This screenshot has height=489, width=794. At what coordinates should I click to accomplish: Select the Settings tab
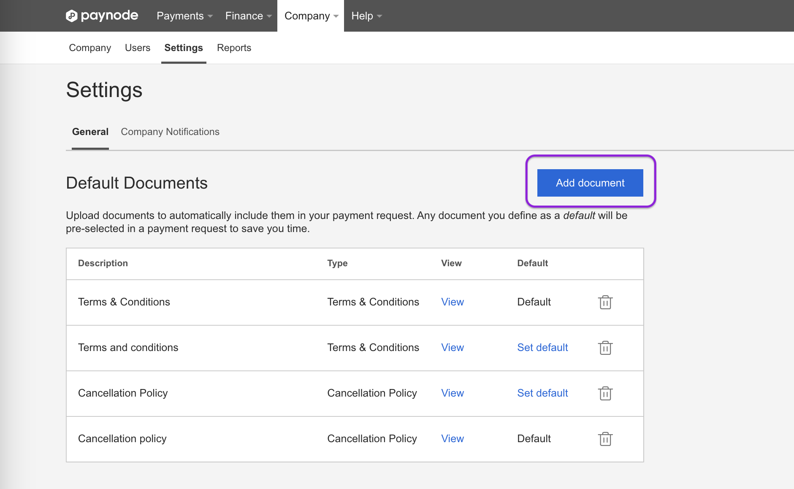tap(184, 48)
